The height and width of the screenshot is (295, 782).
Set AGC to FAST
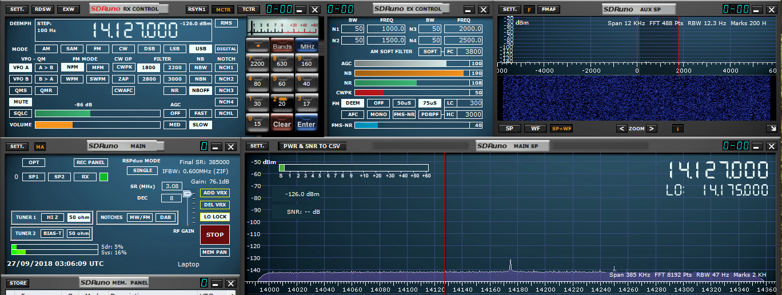click(x=200, y=113)
